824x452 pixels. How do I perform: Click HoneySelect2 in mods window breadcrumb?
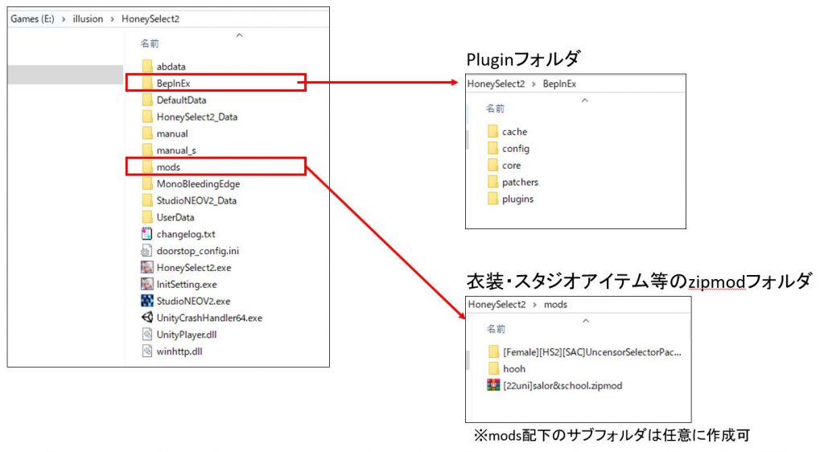click(x=497, y=305)
